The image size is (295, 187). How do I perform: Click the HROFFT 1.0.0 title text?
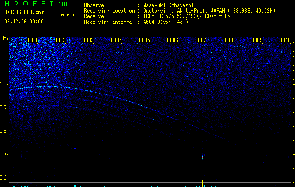coord(37,4)
